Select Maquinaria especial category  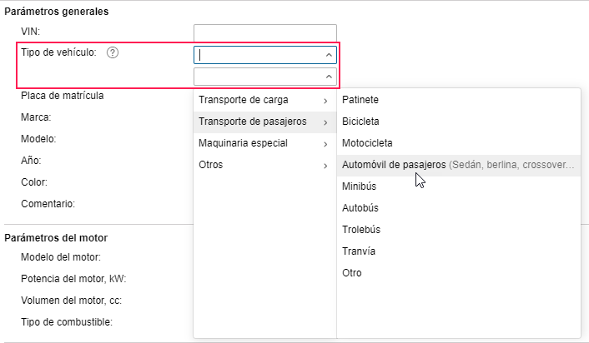[x=243, y=143]
